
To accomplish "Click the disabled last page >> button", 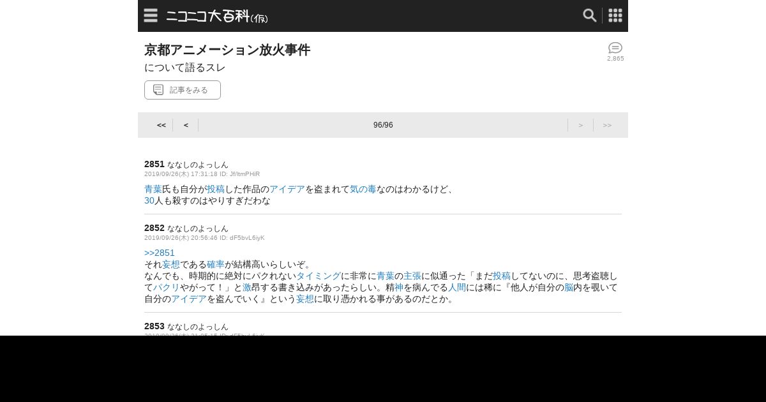I will click(607, 125).
